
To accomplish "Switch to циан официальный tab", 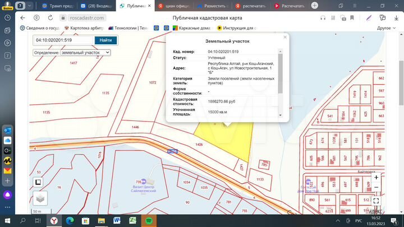I will coord(174,6).
